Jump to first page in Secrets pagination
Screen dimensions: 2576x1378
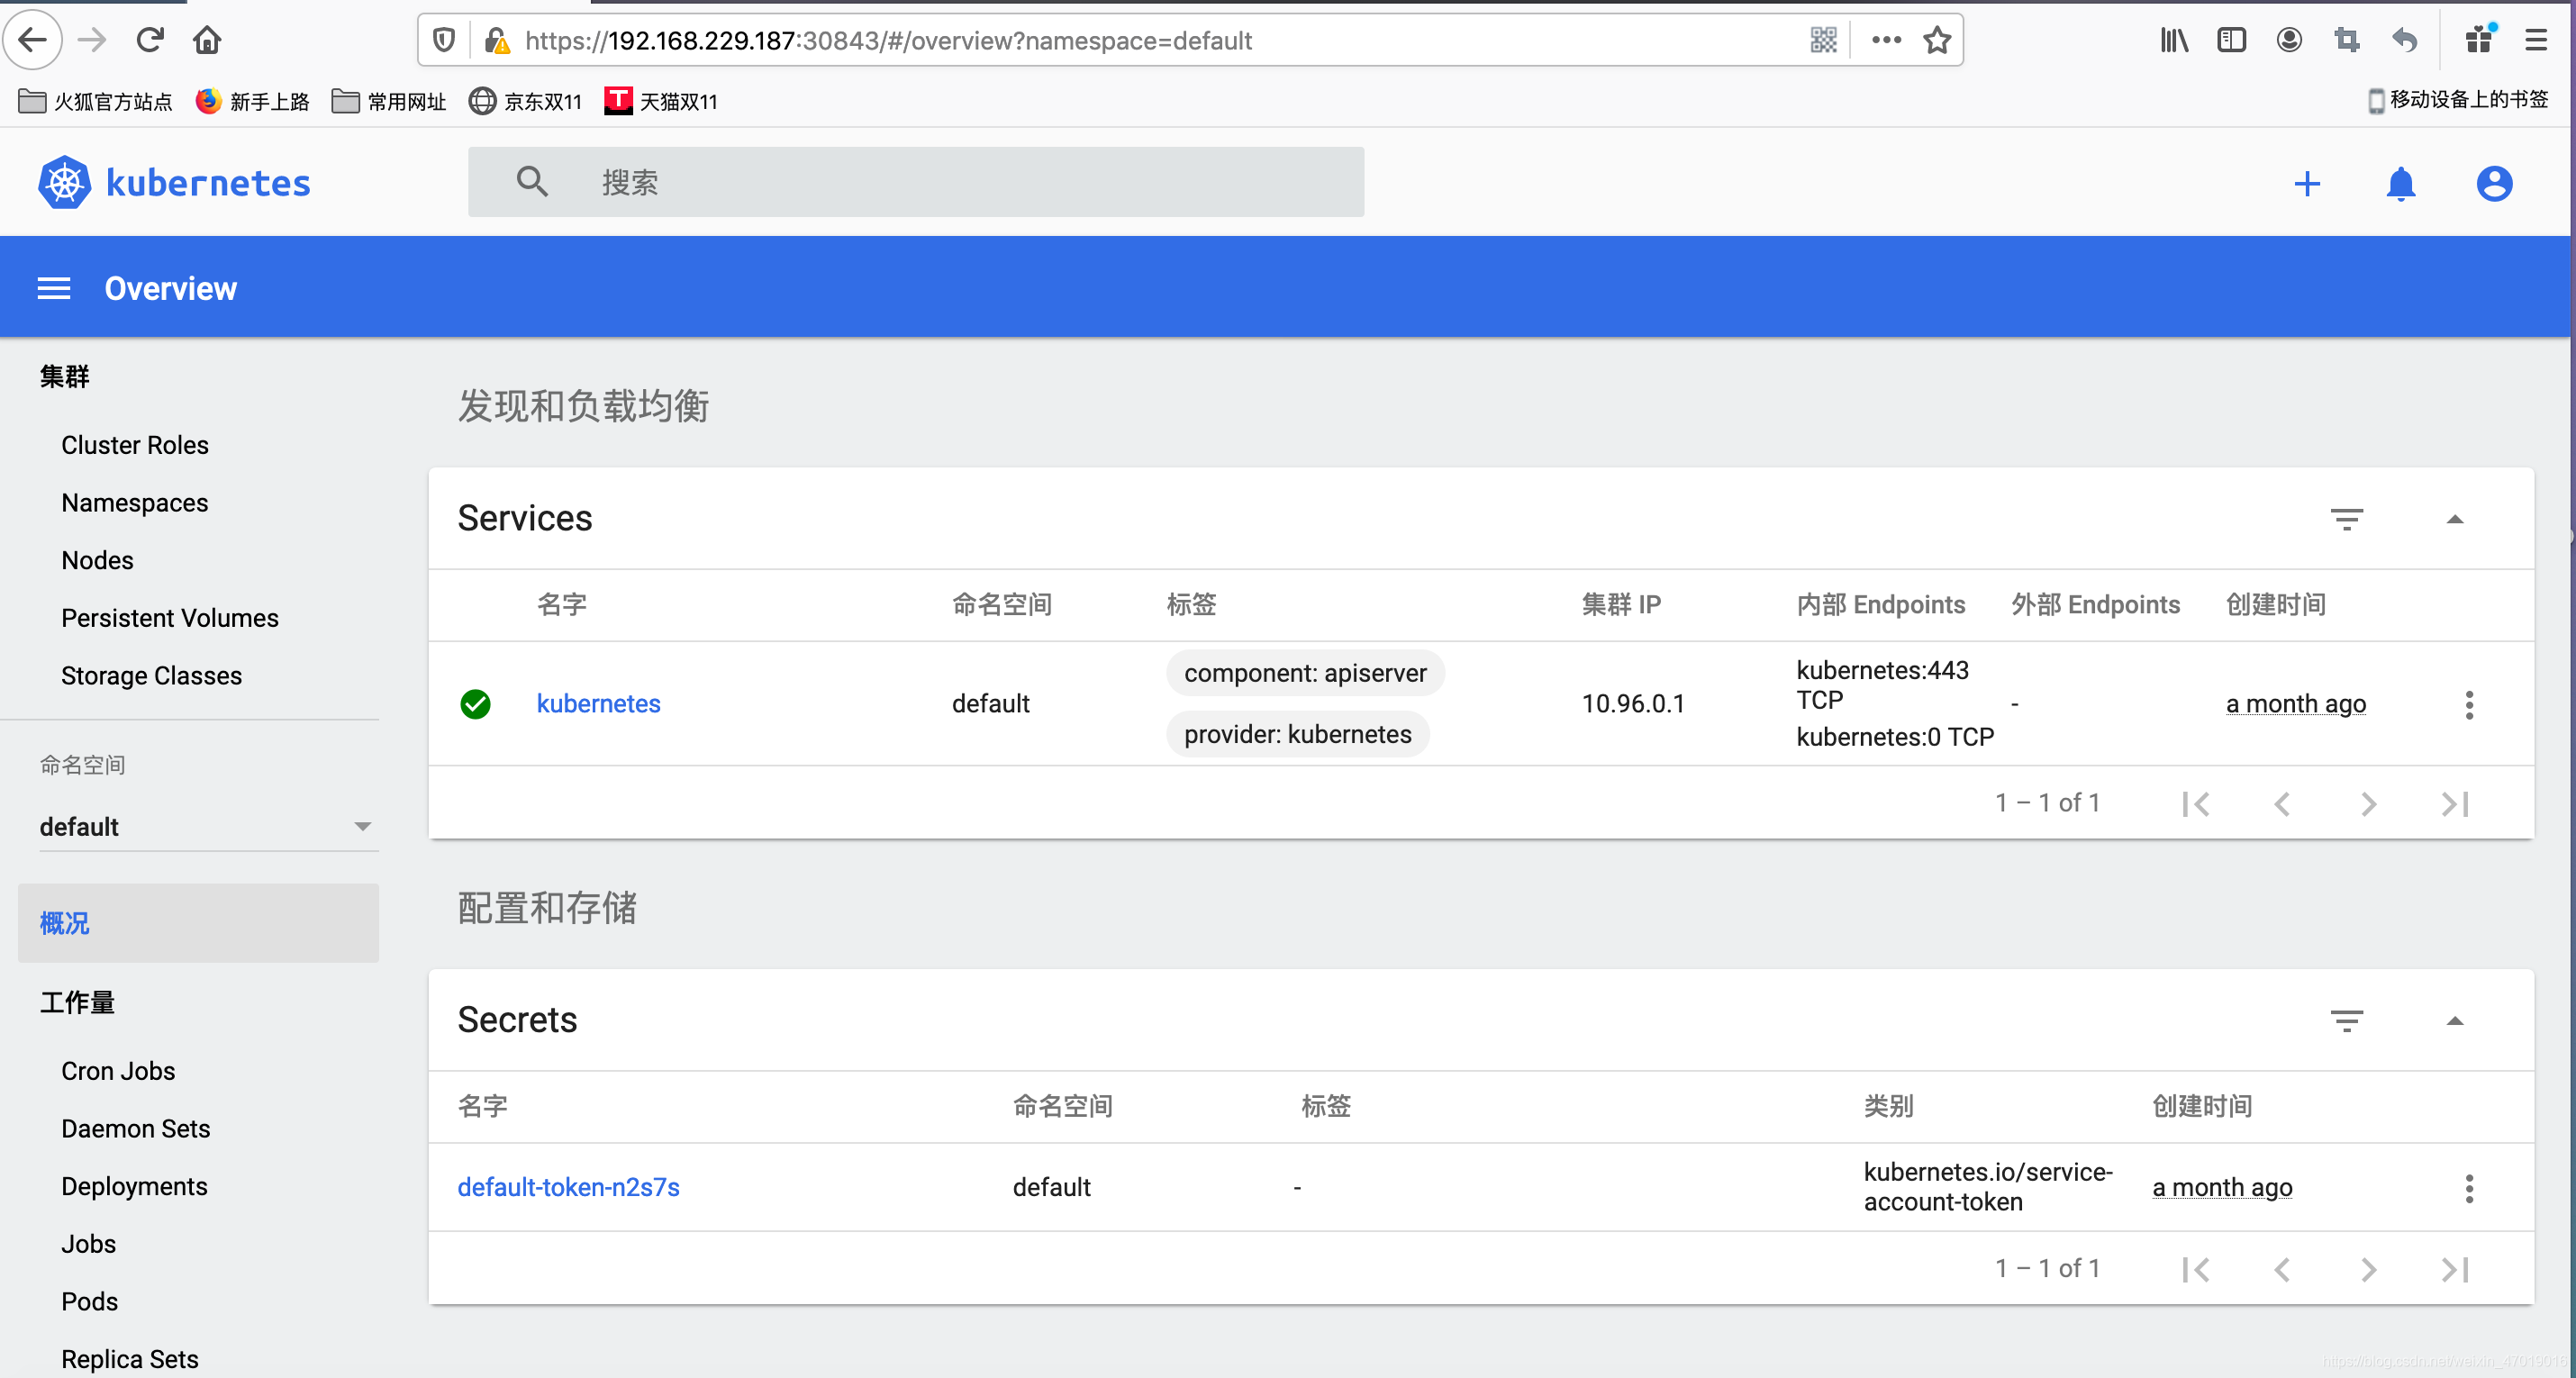click(x=2196, y=1270)
